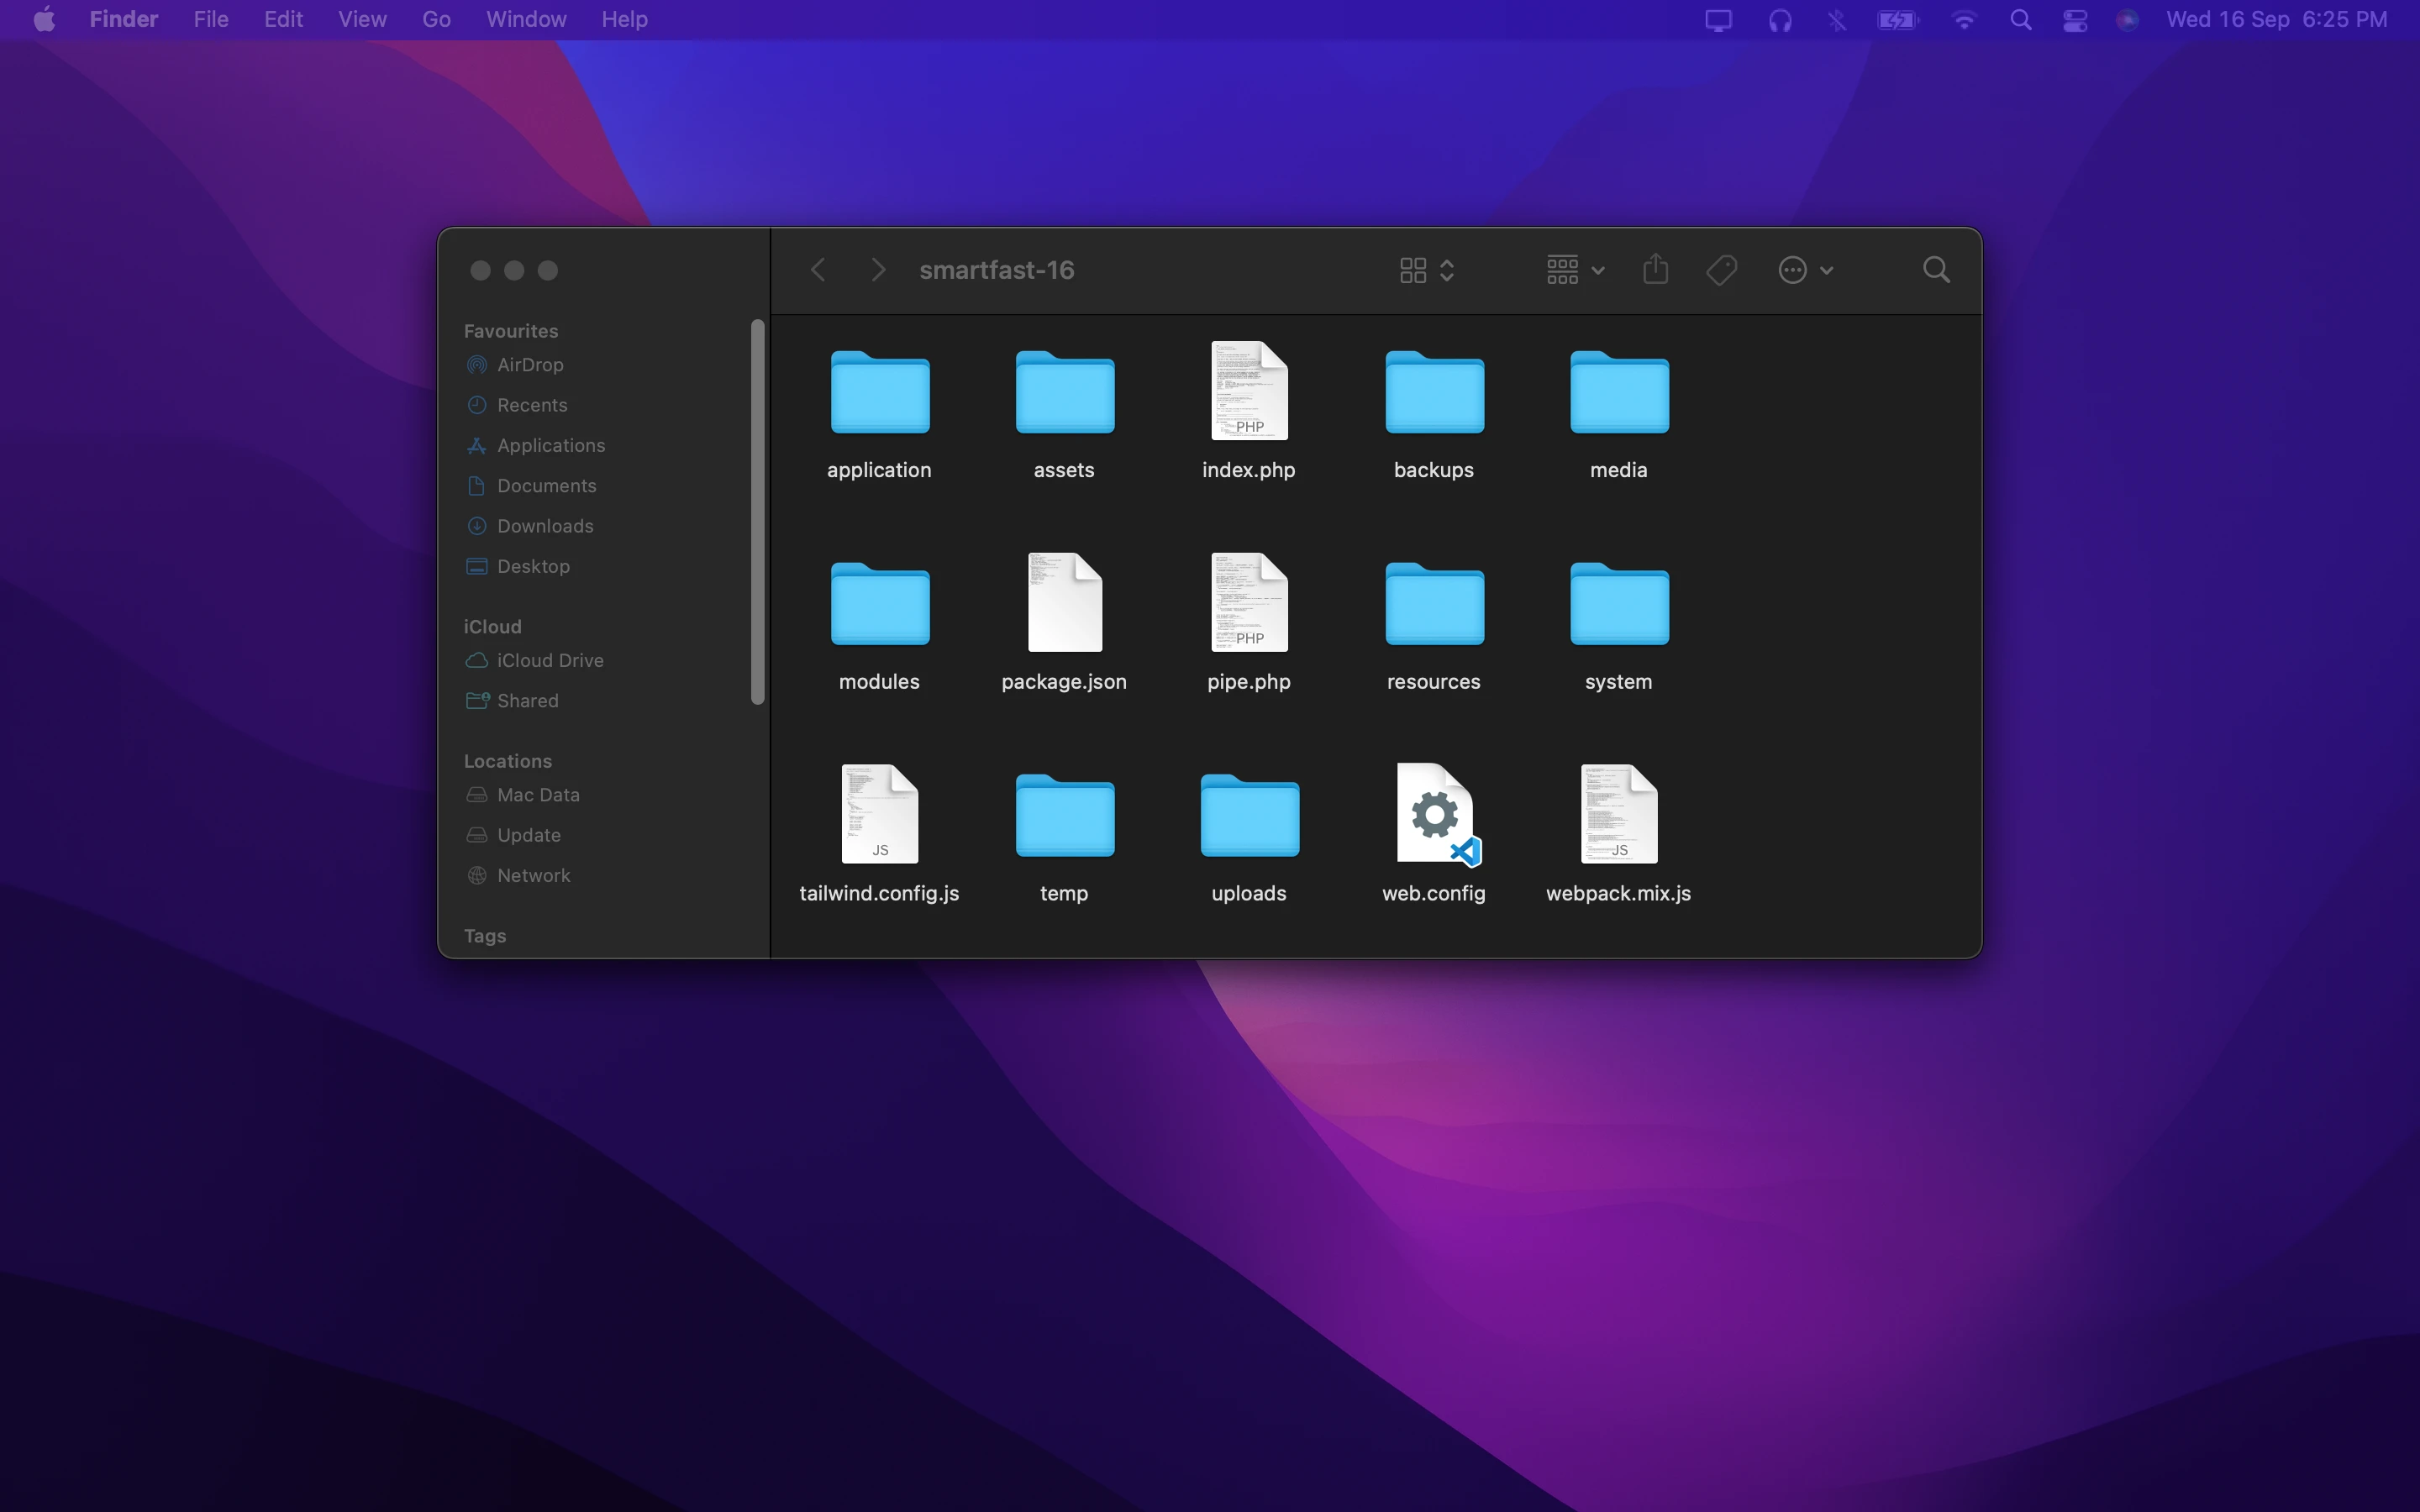Open the Window menu
Image resolution: width=2420 pixels, height=1512 pixels.
(x=526, y=19)
